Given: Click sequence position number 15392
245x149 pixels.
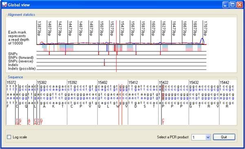Looking at the screenshot, I should (x=72, y=82).
